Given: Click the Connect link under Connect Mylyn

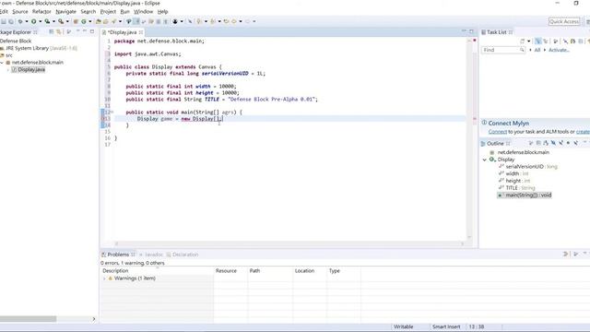Looking at the screenshot, I should pyautogui.click(x=498, y=132).
